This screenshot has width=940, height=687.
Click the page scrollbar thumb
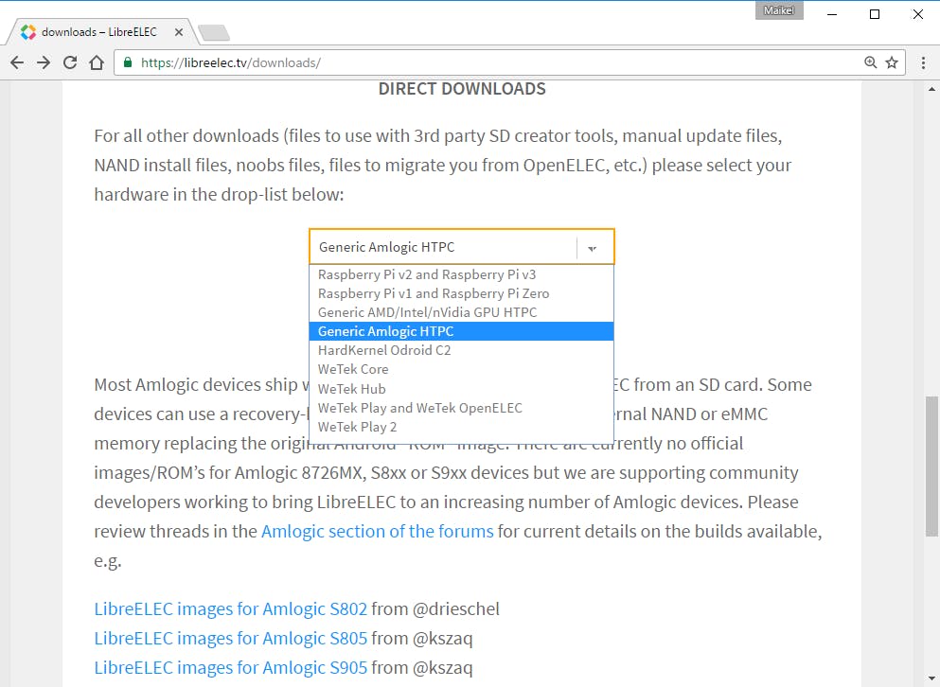931,466
